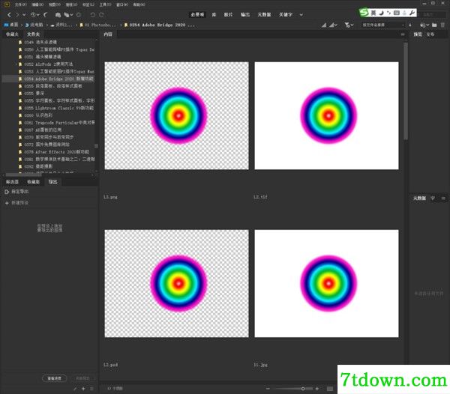The image size is (450, 394).
Task: Toggle Sogou input English/Chinese mode
Action: pyautogui.click(x=373, y=13)
